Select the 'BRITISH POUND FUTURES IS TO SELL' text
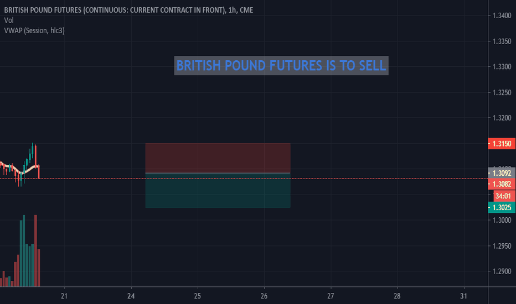Viewport: 516px width, 304px height. tap(281, 65)
